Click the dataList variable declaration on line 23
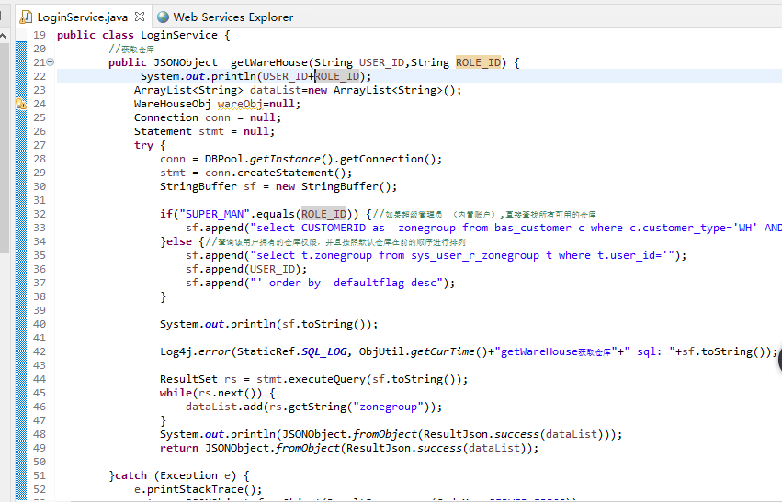Image resolution: width=782 pixels, height=502 pixels. click(x=276, y=90)
